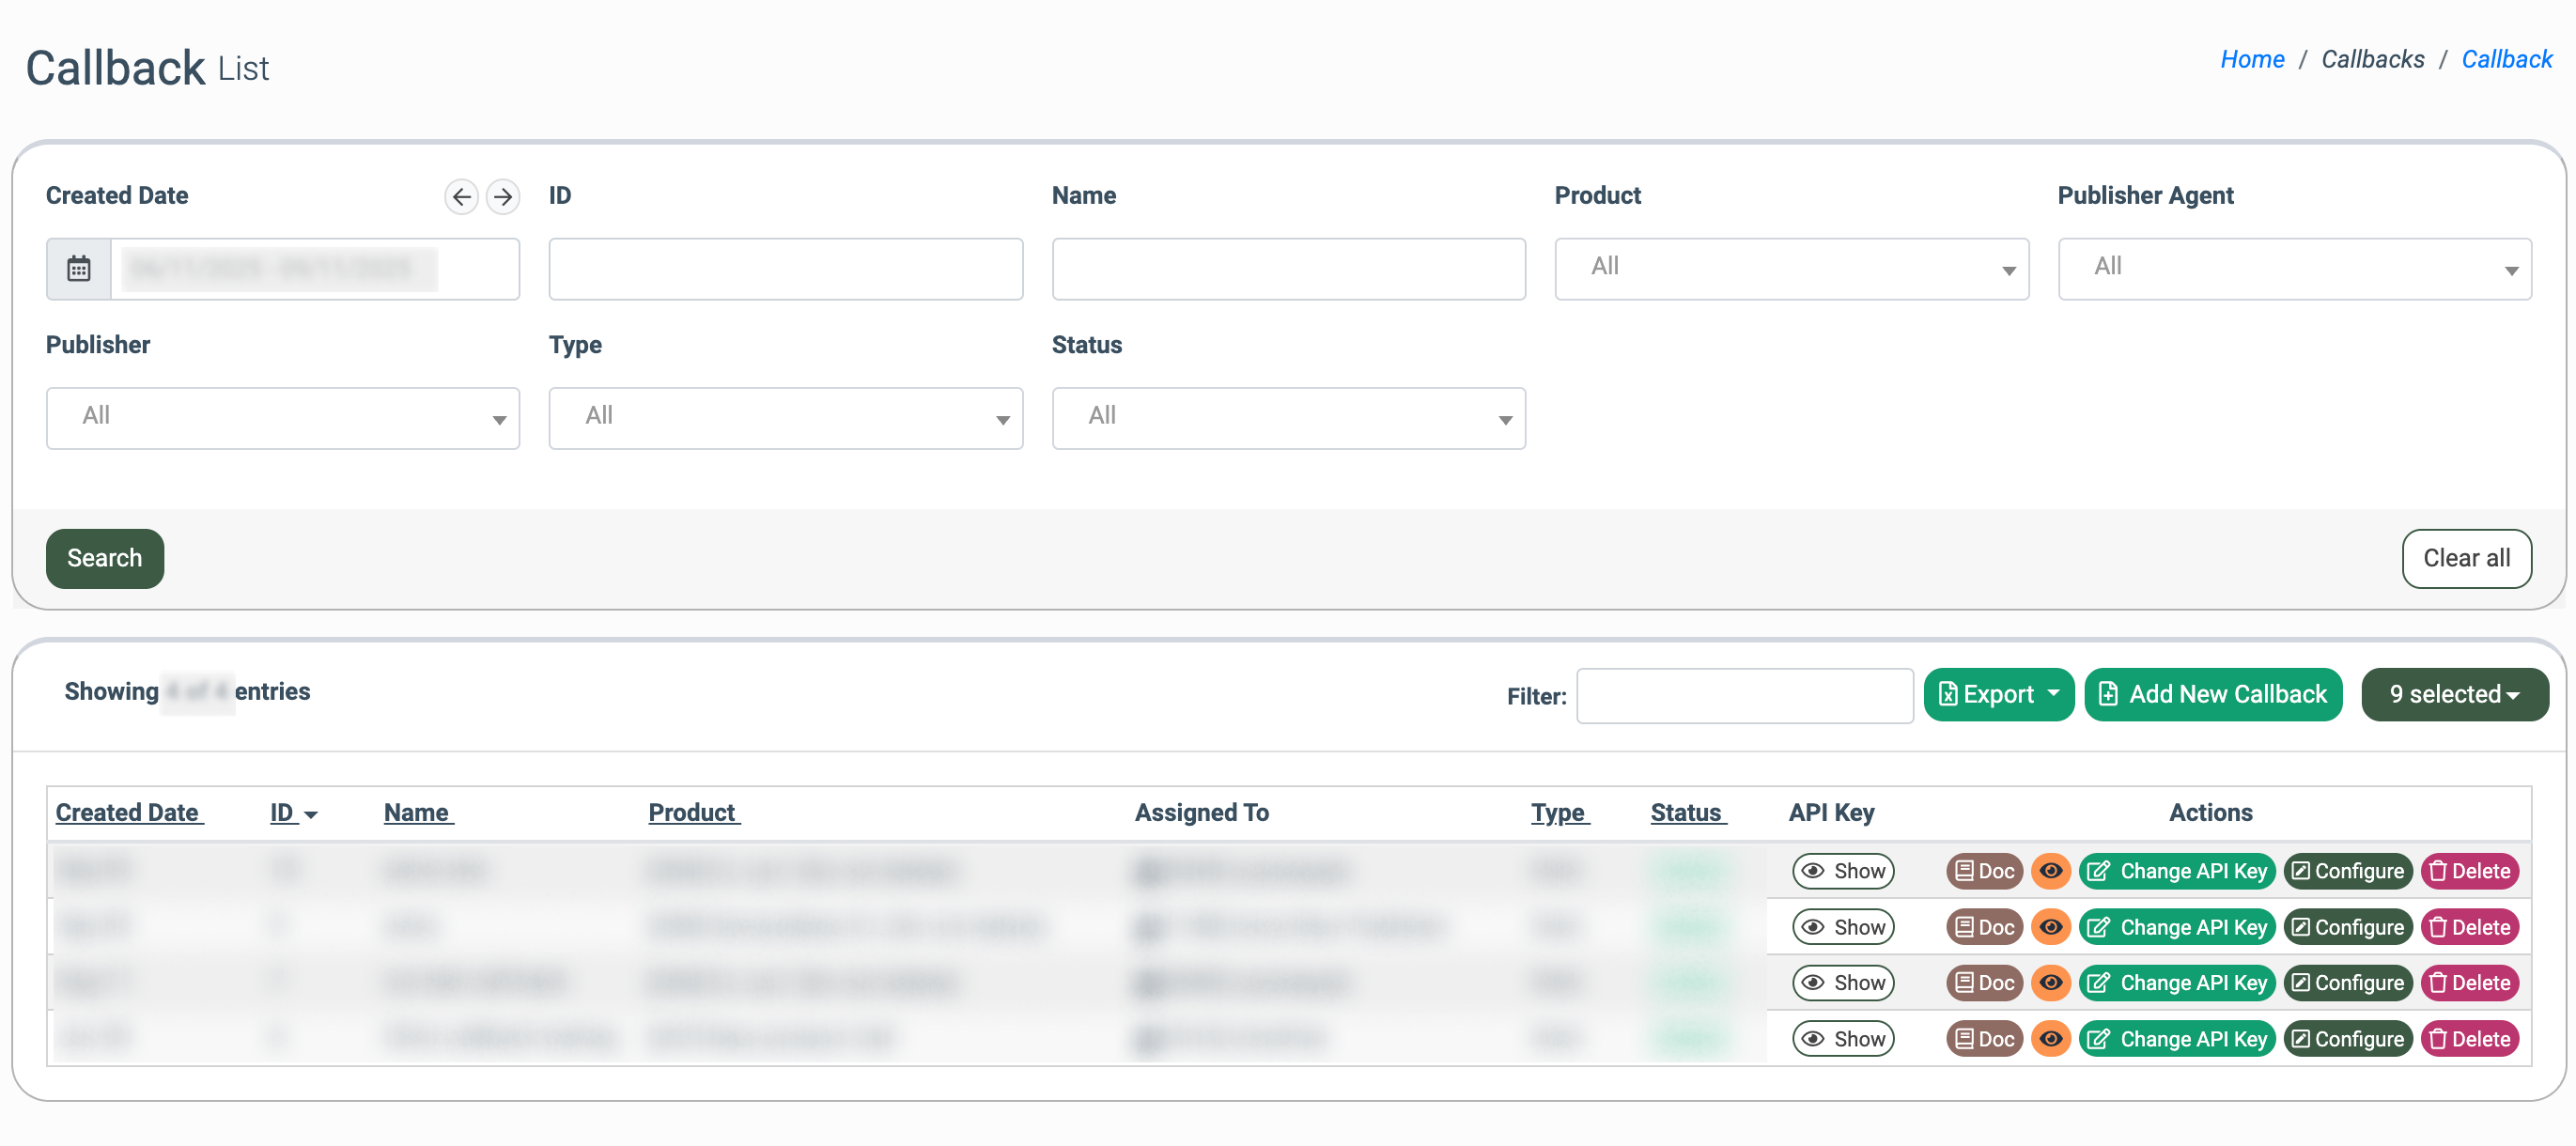Configure the first row callback

(x=2347, y=871)
